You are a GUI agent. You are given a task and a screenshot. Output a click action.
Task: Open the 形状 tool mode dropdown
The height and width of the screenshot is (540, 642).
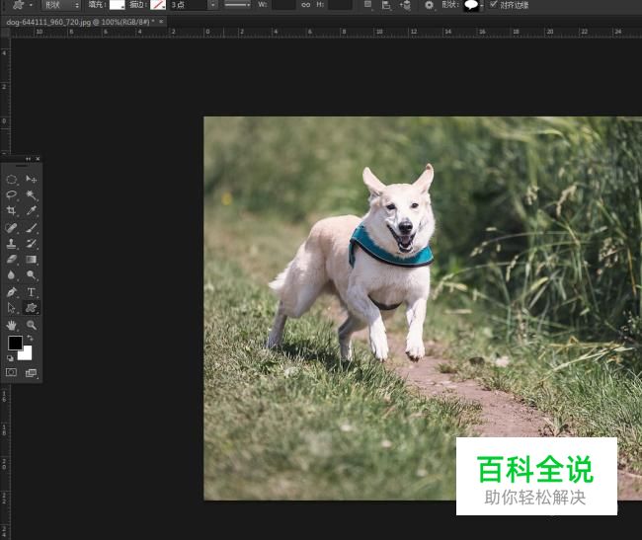[60, 5]
